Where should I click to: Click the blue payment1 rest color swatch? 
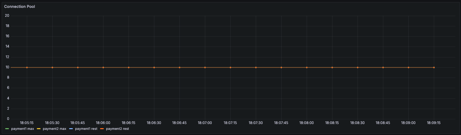click(x=71, y=129)
